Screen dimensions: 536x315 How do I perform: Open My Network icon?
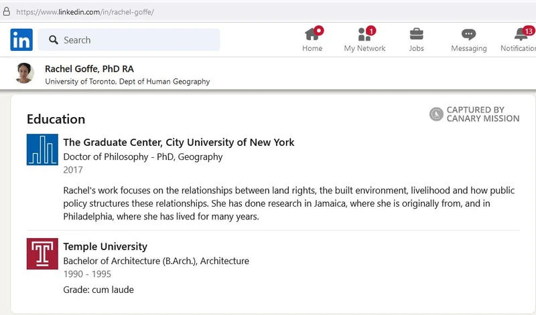click(x=365, y=34)
